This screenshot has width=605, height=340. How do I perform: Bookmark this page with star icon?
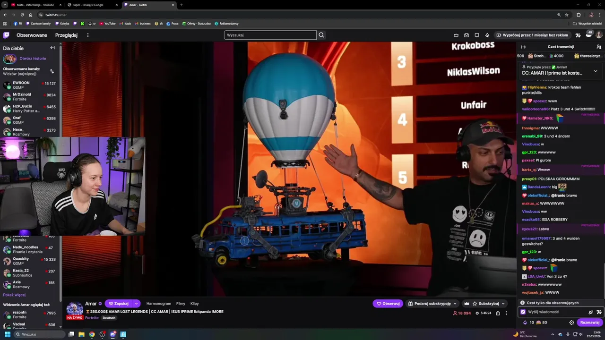(566, 15)
